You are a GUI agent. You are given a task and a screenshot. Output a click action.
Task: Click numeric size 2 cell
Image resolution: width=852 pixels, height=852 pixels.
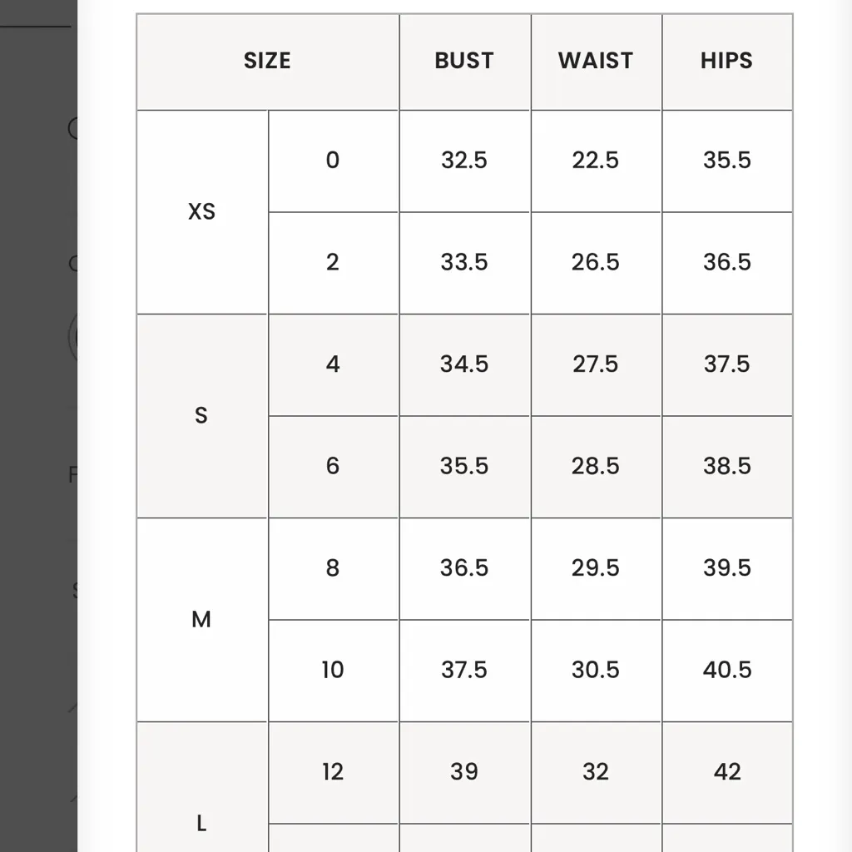click(x=333, y=262)
